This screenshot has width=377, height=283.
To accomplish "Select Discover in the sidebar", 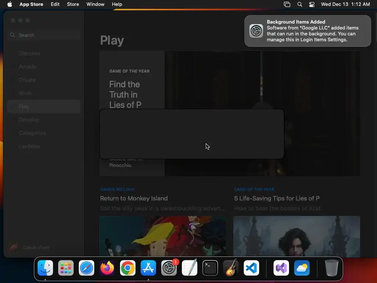I will click(44, 53).
